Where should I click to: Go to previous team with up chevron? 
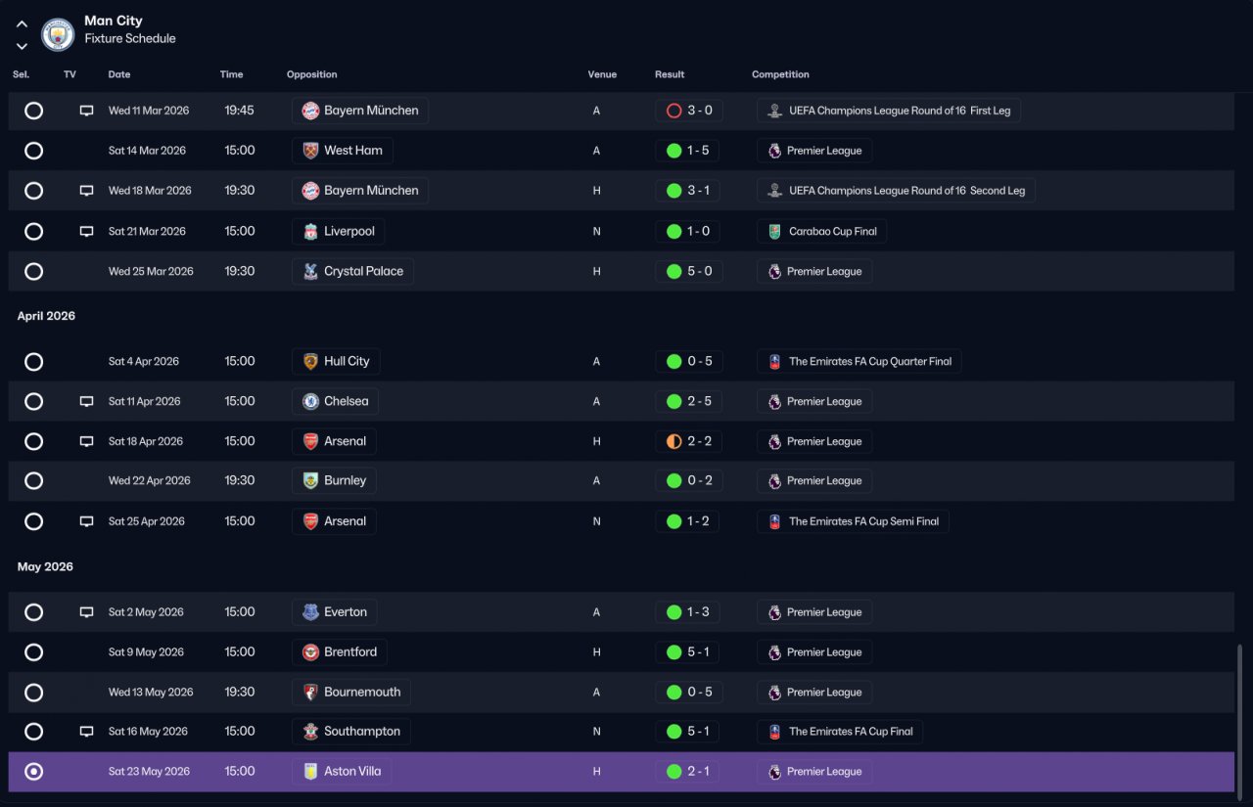[22, 23]
